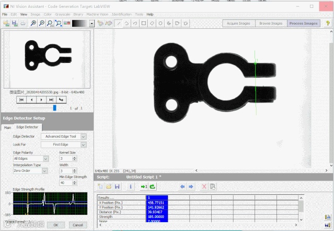Go to previous image
Screen dimensions: 334x231
pyautogui.click(x=31, y=100)
